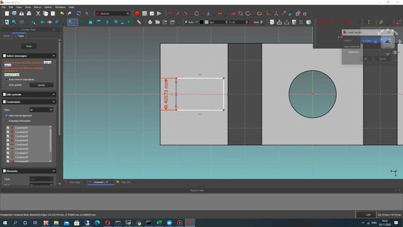Click the vertical dimension label in sketch
Viewport: 403px width, 227px height.
(x=166, y=94)
